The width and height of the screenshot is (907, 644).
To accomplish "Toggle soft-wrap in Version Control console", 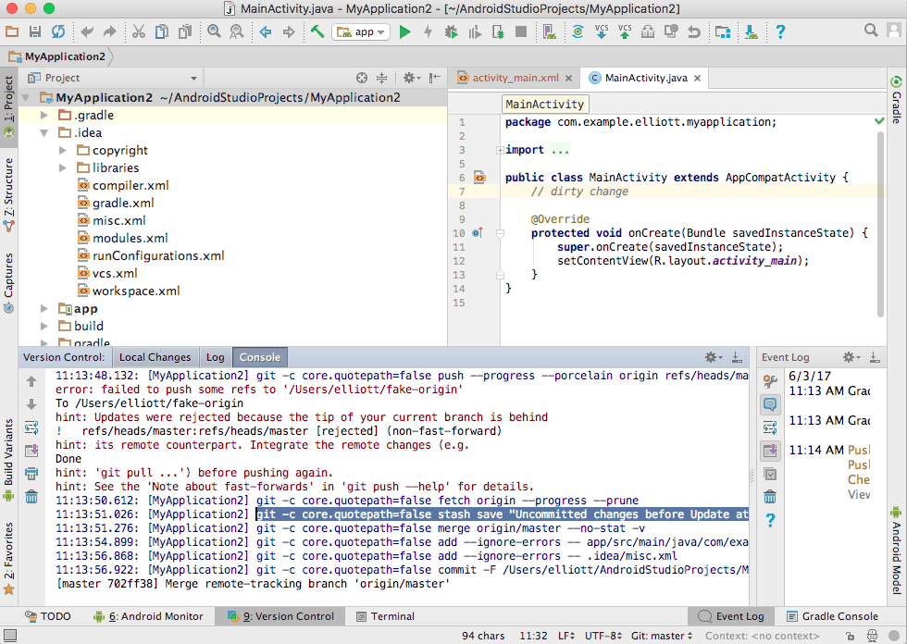I will coord(31,427).
